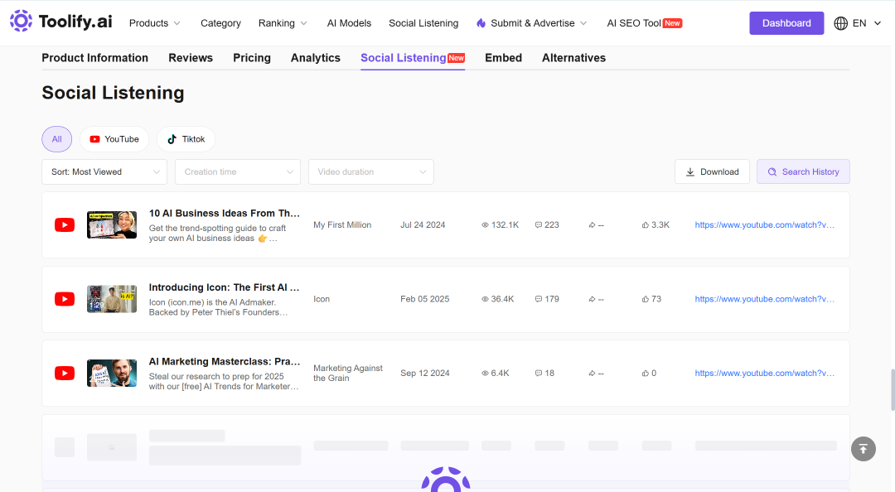Open Social Listening in the top navigation
Screen dimensions: 895x492
click(423, 23)
